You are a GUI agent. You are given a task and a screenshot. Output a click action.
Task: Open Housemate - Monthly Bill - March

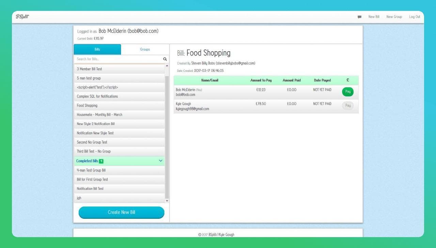coord(119,115)
